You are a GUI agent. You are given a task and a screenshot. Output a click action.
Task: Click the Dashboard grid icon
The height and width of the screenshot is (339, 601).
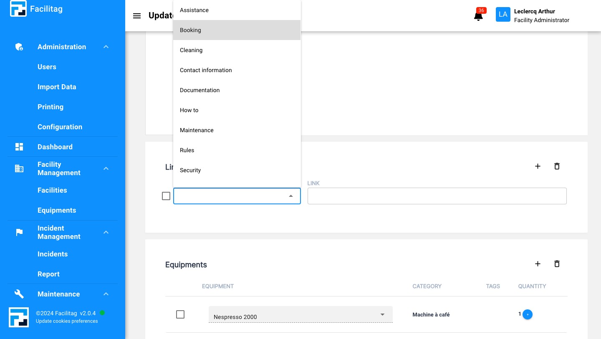tap(19, 147)
